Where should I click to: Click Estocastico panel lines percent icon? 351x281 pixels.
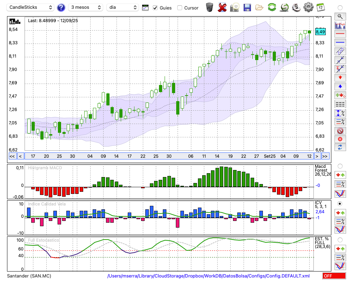(340, 257)
